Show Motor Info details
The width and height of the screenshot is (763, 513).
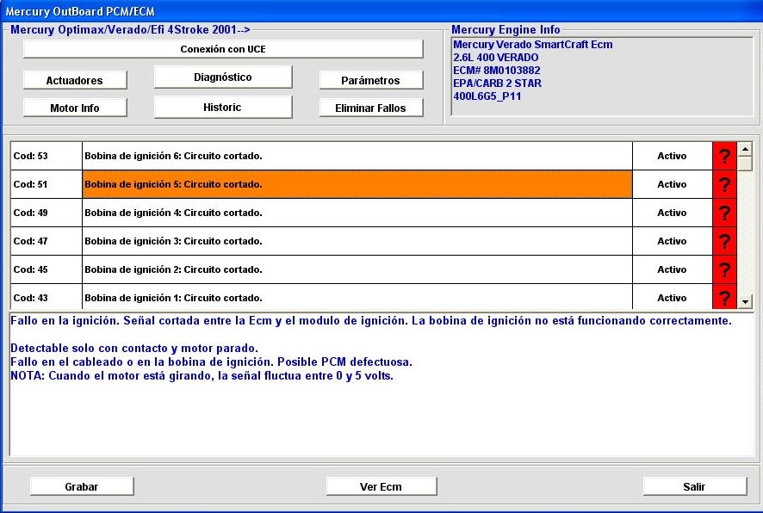coord(75,108)
